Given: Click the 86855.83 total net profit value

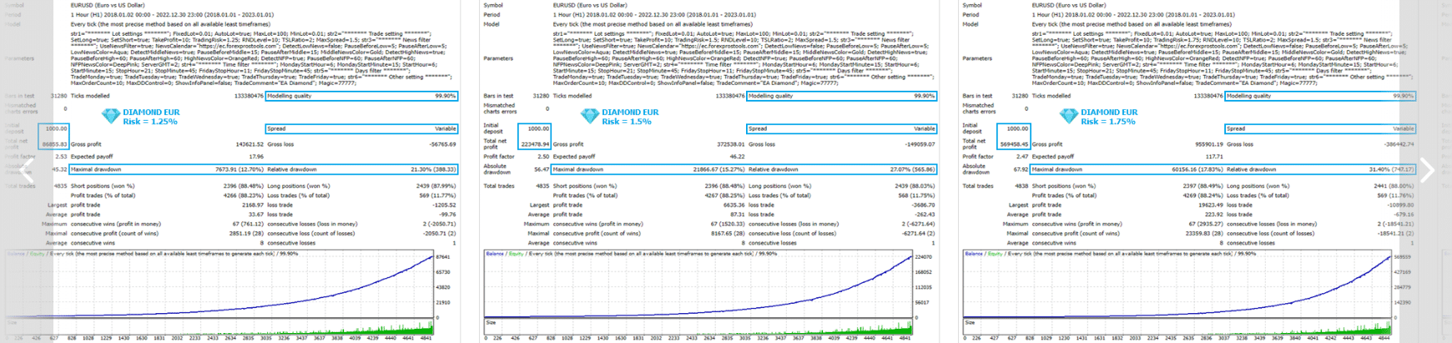Looking at the screenshot, I should coord(55,145).
